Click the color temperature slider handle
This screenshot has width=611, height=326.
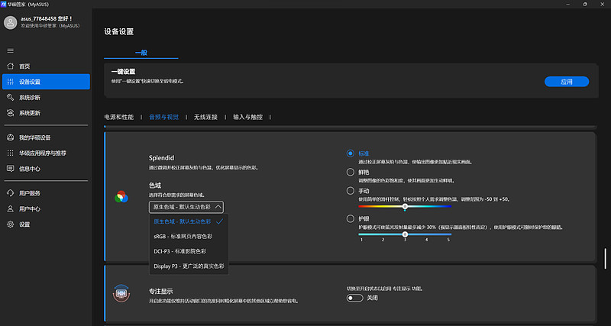point(405,206)
